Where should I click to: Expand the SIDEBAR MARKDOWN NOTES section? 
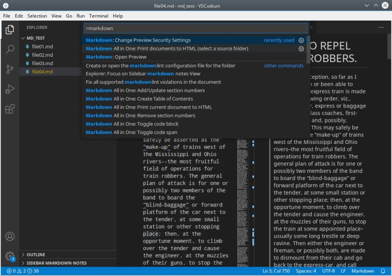pos(56,263)
